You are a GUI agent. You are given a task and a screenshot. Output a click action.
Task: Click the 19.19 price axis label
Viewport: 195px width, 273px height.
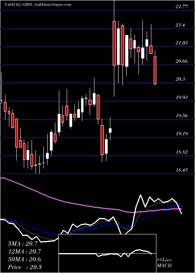(x=182, y=134)
